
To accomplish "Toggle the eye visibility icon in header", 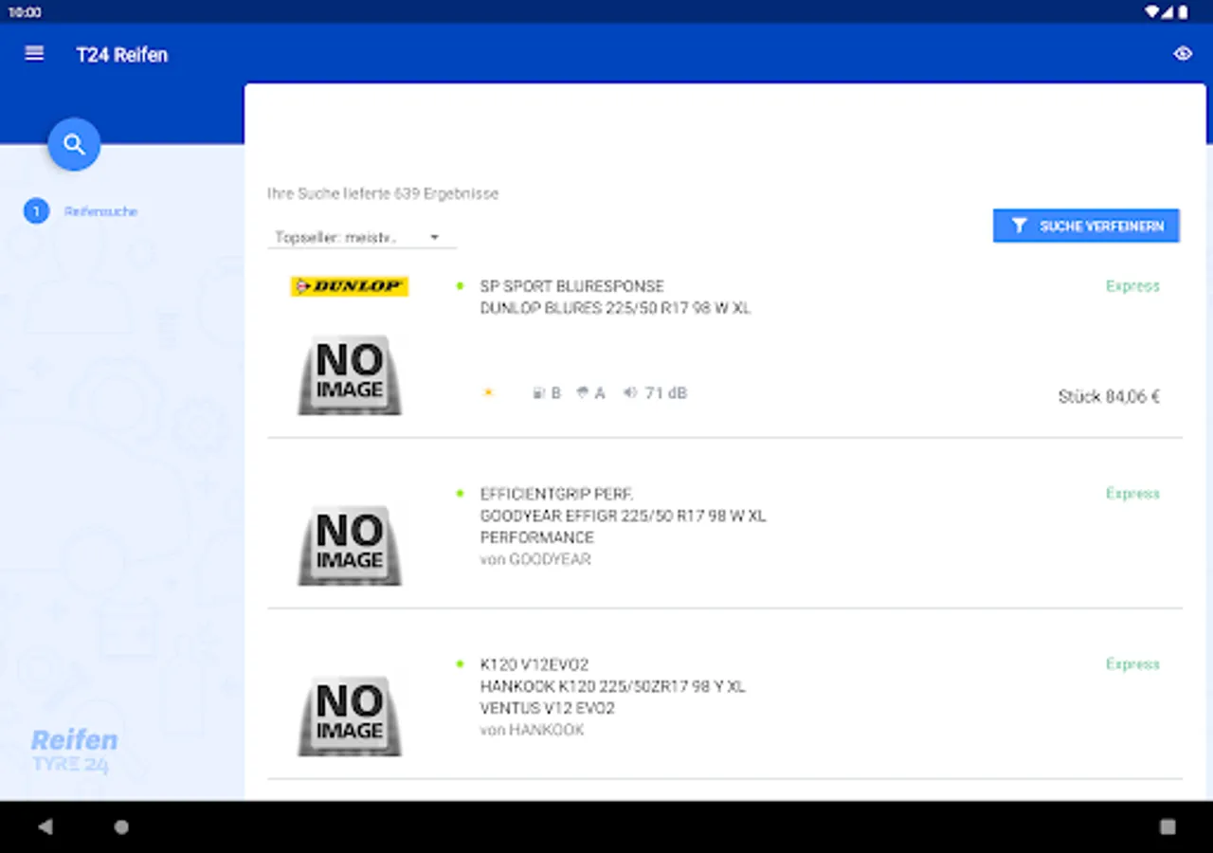I will pos(1183,54).
